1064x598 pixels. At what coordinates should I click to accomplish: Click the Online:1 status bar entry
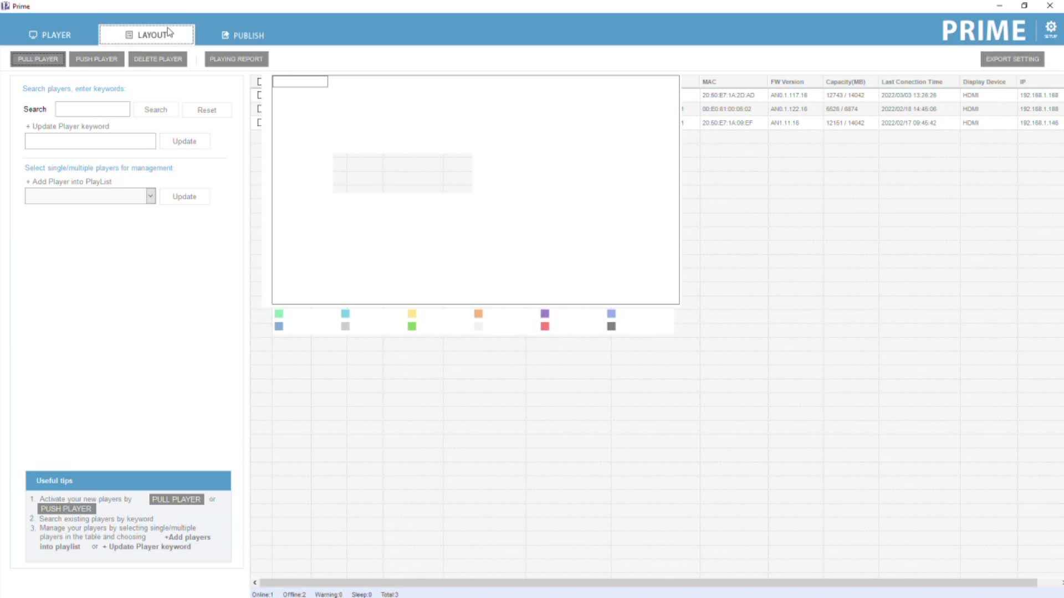pyautogui.click(x=263, y=595)
